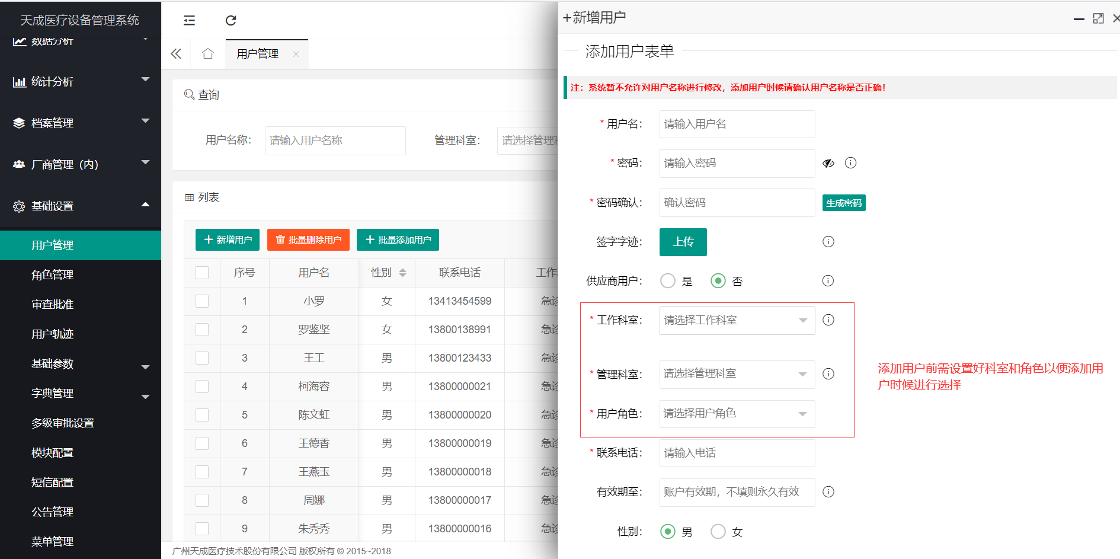Check the checkbox for row 柯海容
Screen dimensions: 1120x559
pyautogui.click(x=202, y=386)
